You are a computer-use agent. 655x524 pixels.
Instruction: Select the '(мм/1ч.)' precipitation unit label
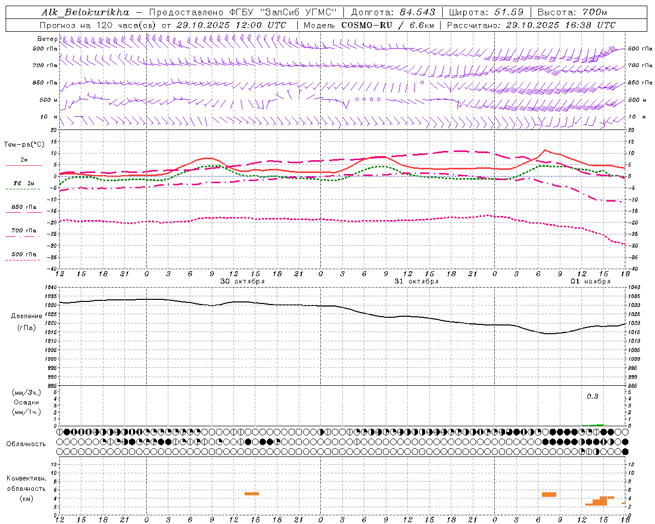[27, 412]
